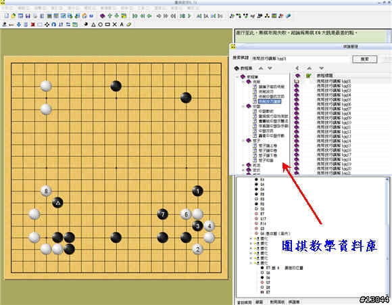The image size is (392, 305).
Task: Select the circle marker tool
Action: coord(100,24)
